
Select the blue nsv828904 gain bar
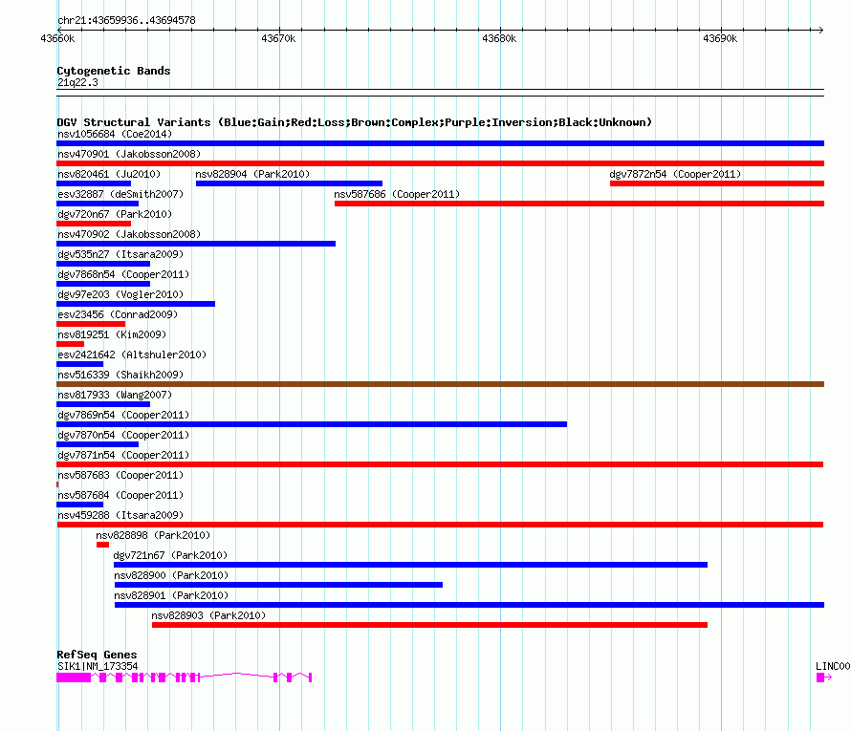290,183
